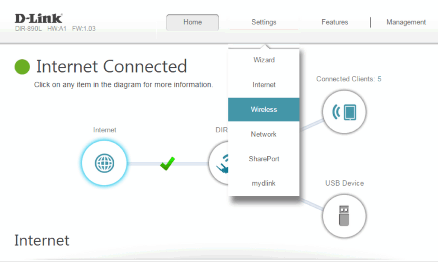Image resolution: width=438 pixels, height=262 pixels.
Task: Click the D-Link logo
Action: pos(38,18)
